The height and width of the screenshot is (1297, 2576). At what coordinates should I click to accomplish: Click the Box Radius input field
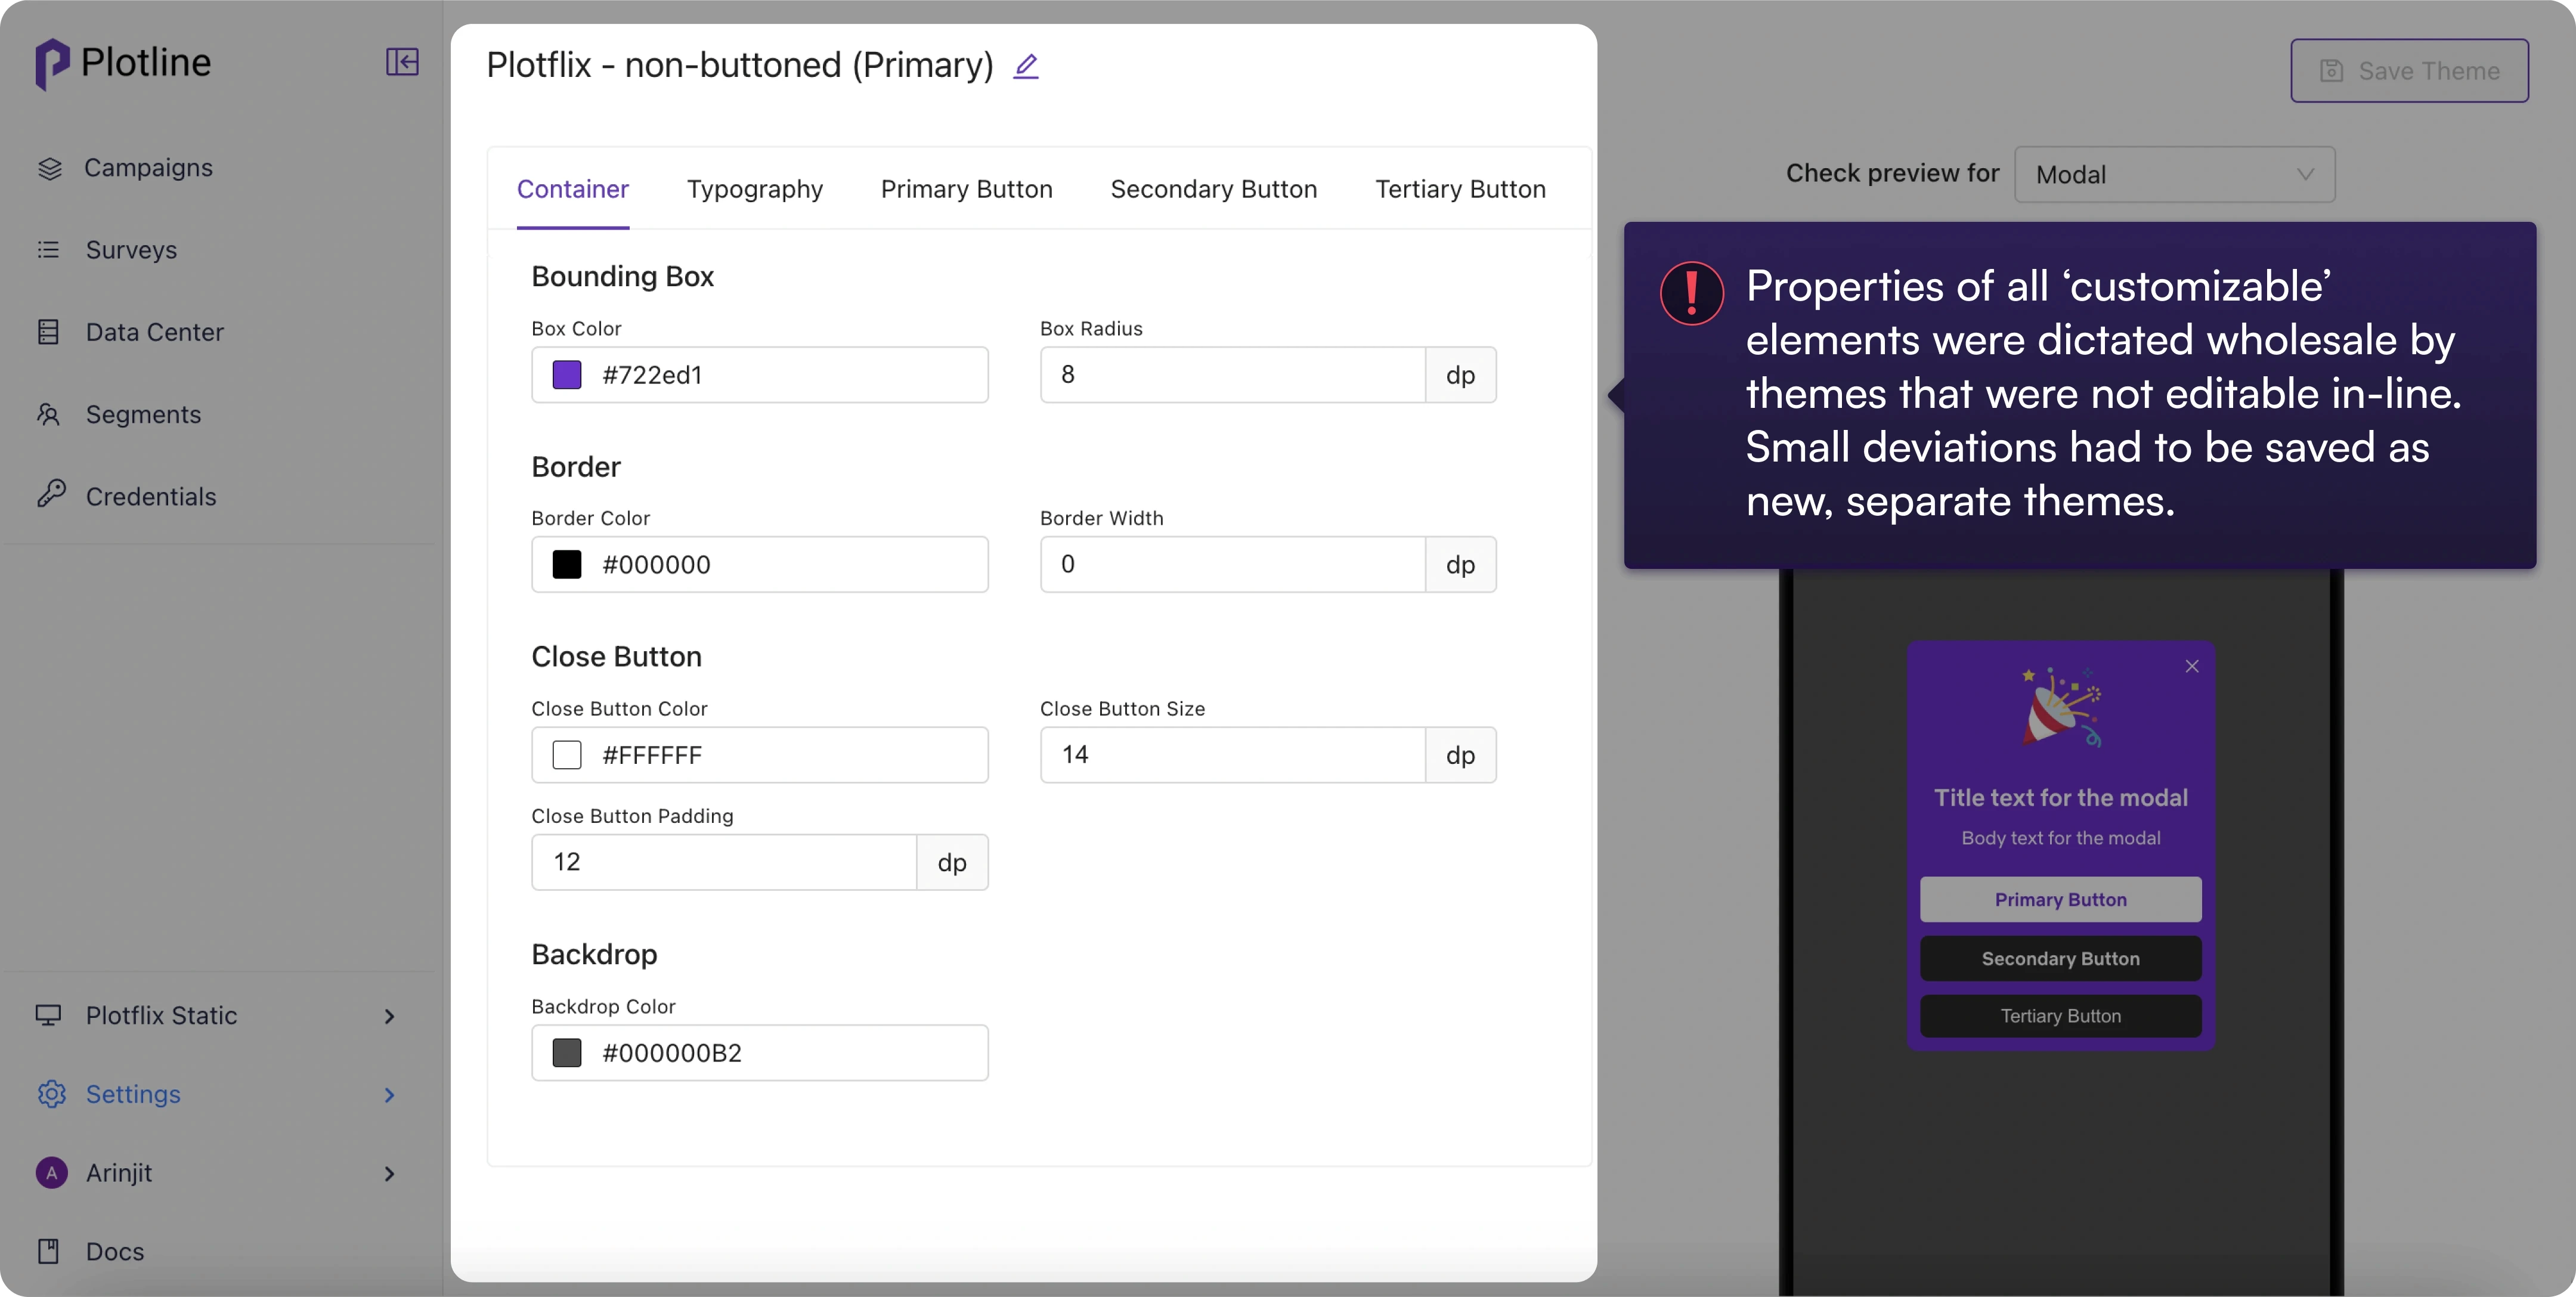(x=1231, y=375)
